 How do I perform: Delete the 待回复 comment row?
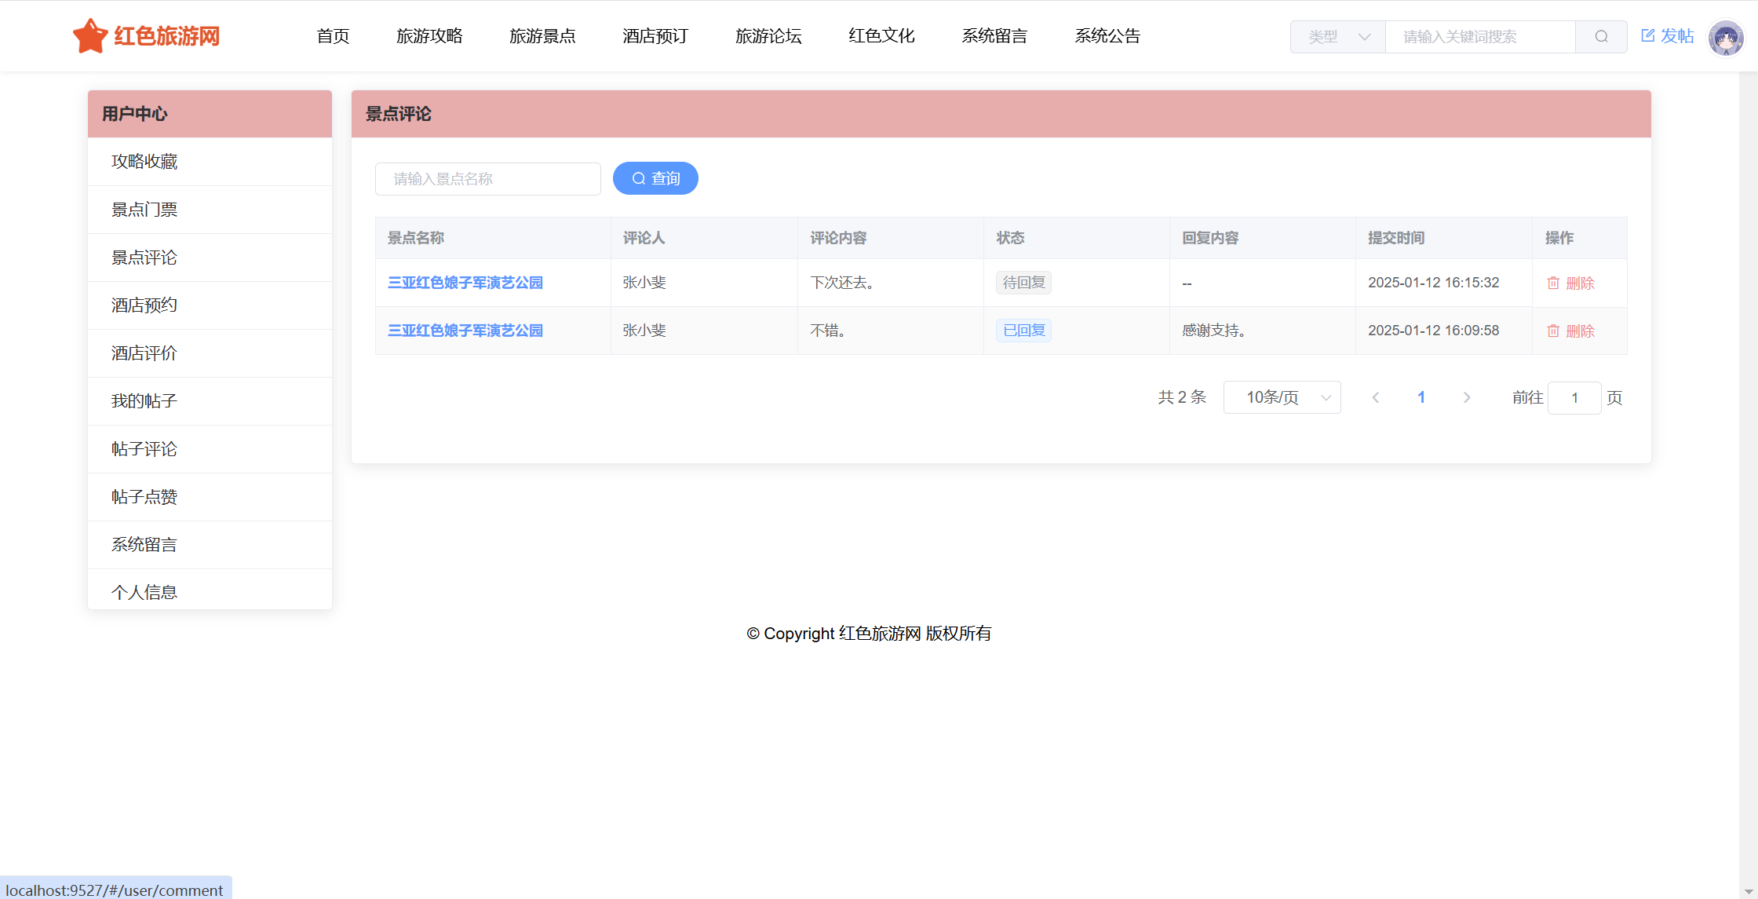(x=1570, y=283)
